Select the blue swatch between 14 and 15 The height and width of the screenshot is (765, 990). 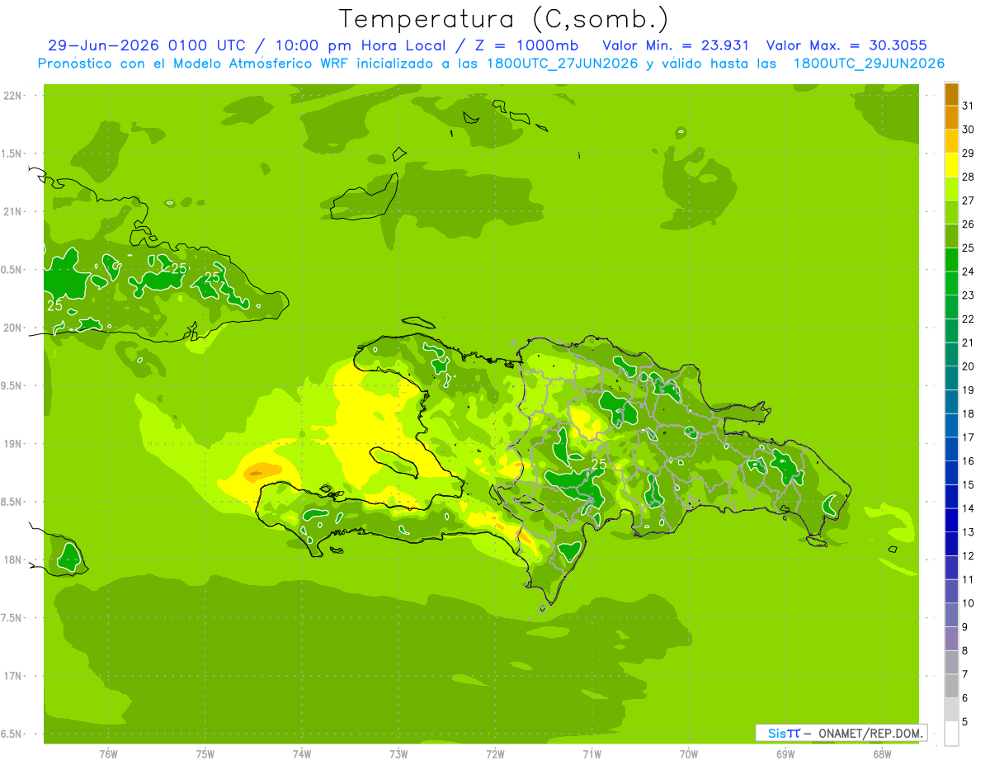951,497
